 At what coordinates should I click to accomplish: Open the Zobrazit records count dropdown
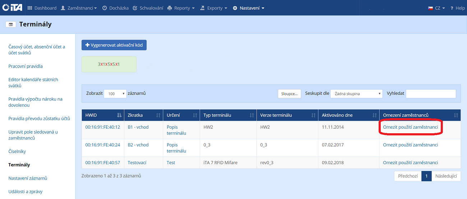[115, 94]
